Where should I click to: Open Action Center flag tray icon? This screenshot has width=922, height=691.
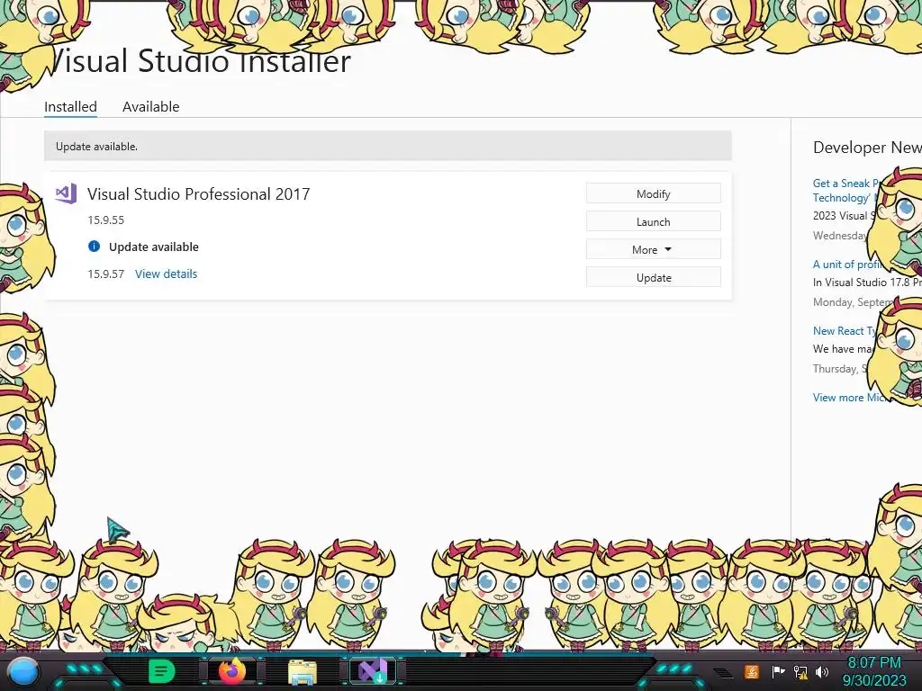coord(778,671)
